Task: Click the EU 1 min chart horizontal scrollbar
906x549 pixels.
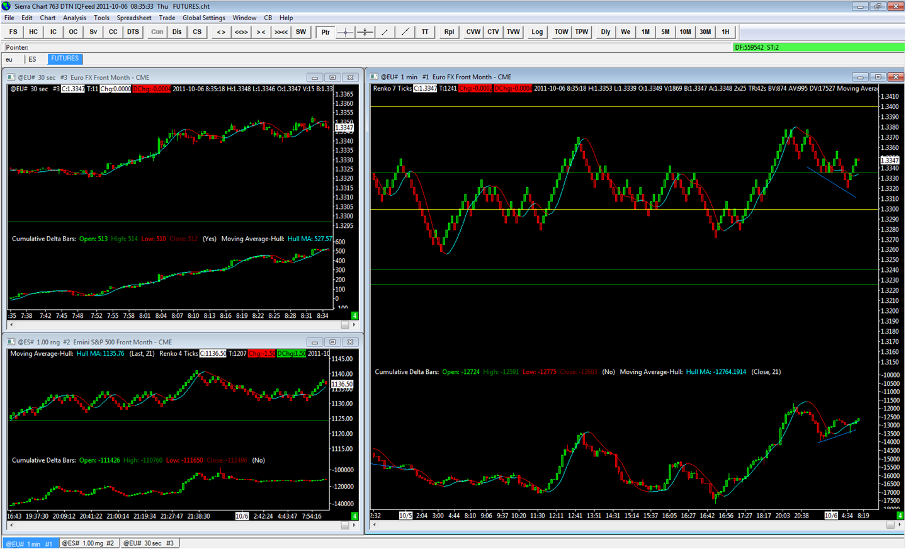Action: click(x=637, y=524)
